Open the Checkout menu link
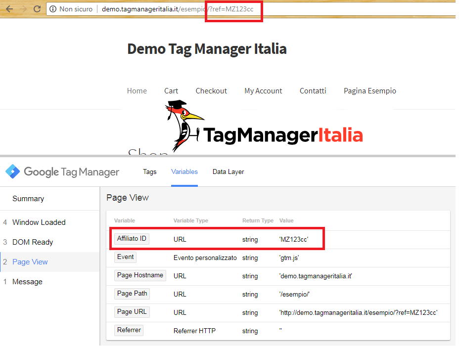Image resolution: width=460 pixels, height=346 pixels. [211, 91]
